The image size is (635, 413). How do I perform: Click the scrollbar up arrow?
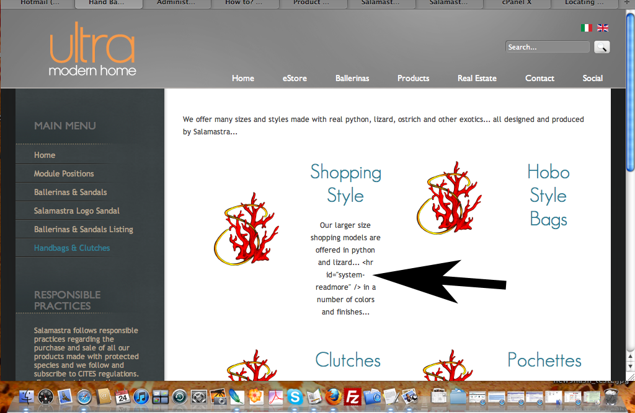point(631,357)
